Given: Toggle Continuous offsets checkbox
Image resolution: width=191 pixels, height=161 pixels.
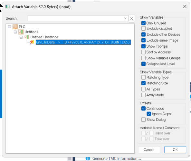Looking at the screenshot, I should (x=143, y=109).
